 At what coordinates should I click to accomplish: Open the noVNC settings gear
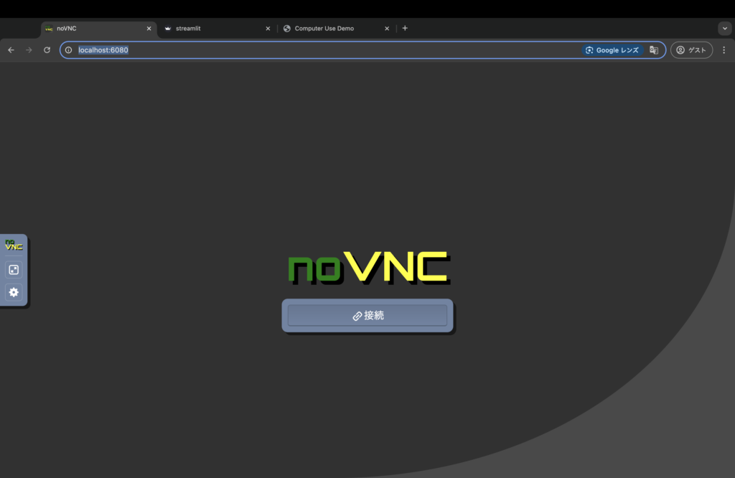[x=14, y=292]
